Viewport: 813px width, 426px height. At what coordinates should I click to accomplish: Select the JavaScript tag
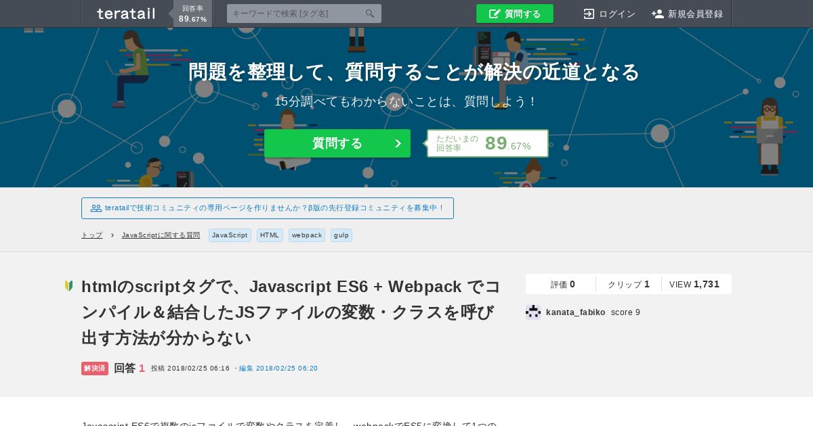click(230, 235)
